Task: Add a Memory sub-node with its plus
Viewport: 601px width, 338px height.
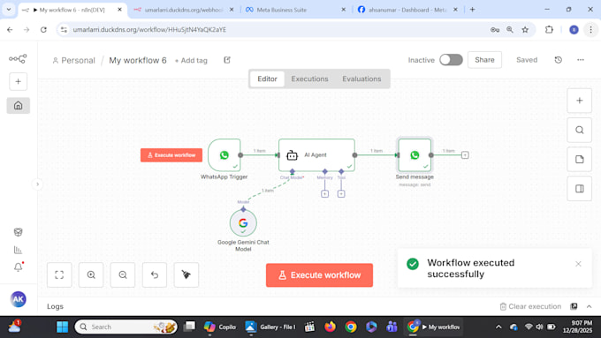Action: (x=324, y=194)
